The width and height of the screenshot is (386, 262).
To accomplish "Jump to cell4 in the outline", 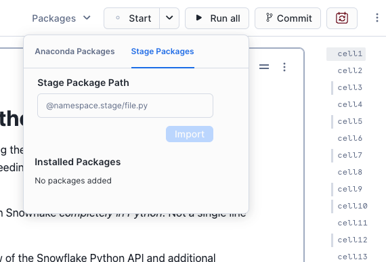I will [x=349, y=104].
